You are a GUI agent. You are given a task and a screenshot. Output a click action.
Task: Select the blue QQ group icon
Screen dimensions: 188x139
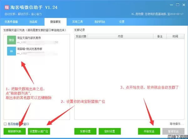[x=11, y=51]
